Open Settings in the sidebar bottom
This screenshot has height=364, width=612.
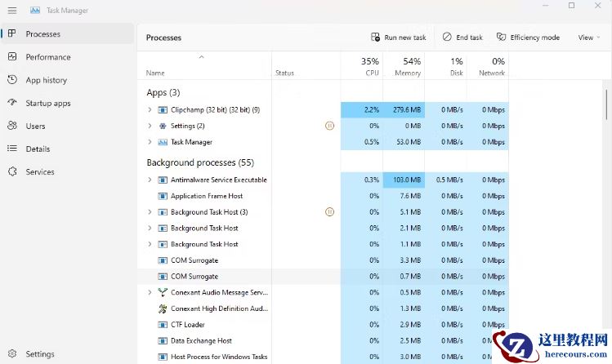(67, 354)
